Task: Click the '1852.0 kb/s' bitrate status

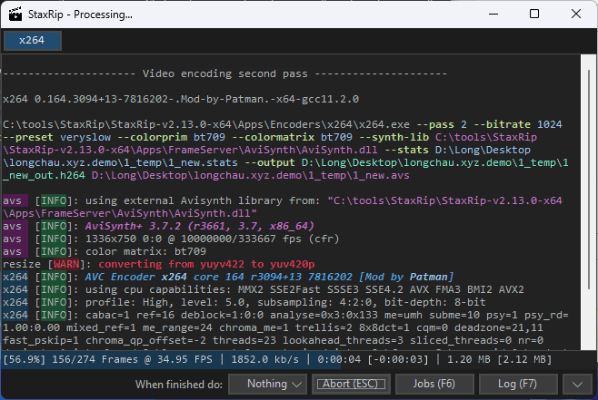Action: (x=265, y=360)
